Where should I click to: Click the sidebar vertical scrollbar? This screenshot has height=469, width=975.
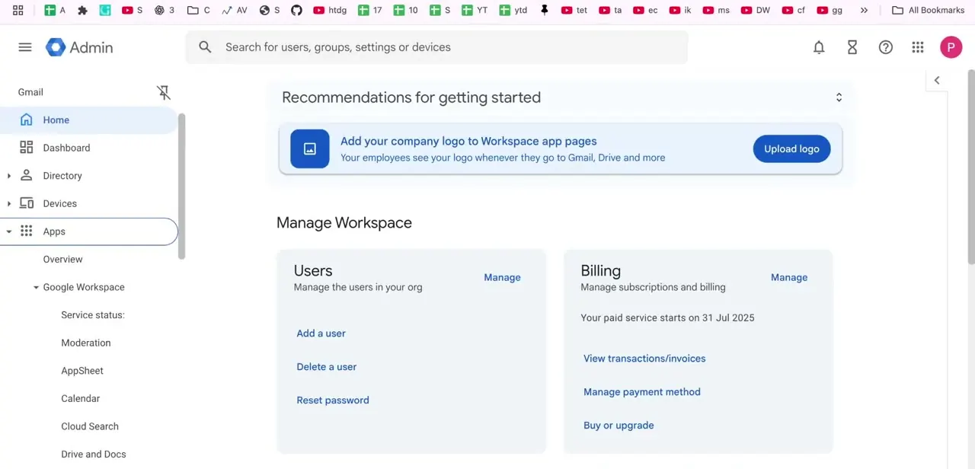coord(181,187)
